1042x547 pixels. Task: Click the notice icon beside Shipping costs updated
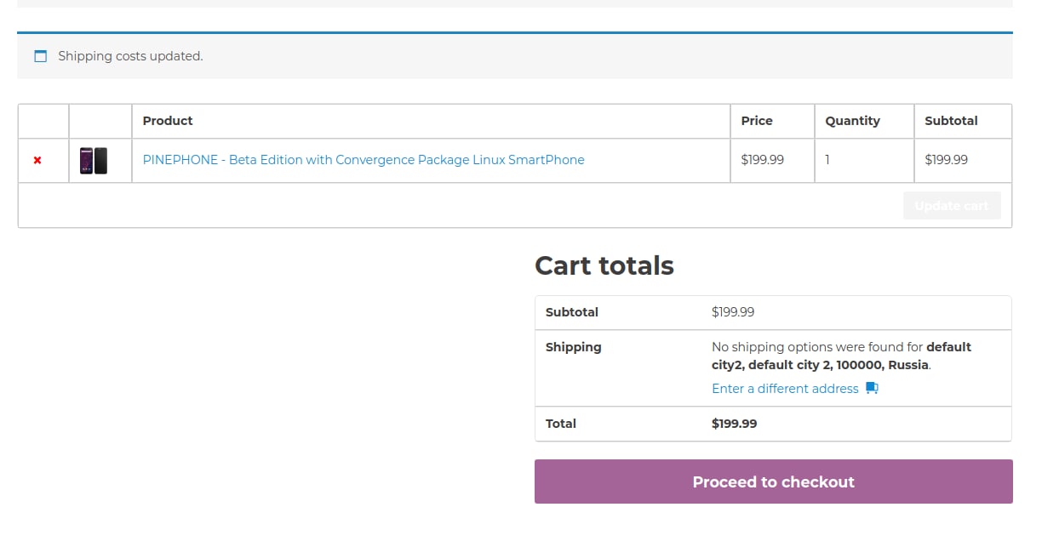tap(40, 56)
